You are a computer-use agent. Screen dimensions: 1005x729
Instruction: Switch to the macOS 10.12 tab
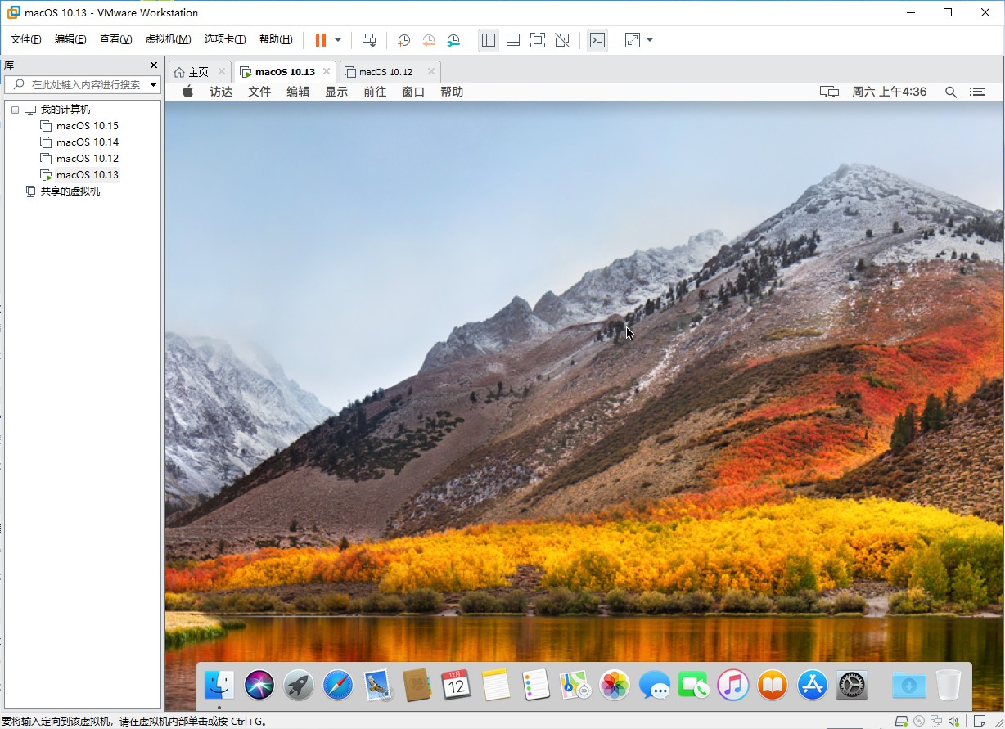click(385, 71)
